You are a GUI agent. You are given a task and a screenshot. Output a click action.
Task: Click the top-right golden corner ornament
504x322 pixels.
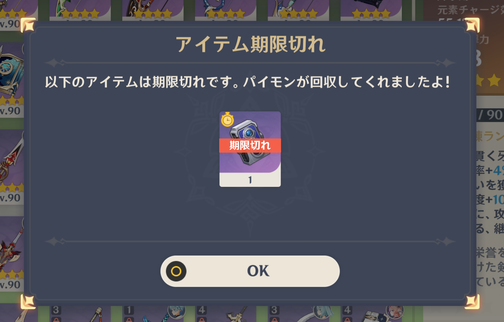click(471, 25)
